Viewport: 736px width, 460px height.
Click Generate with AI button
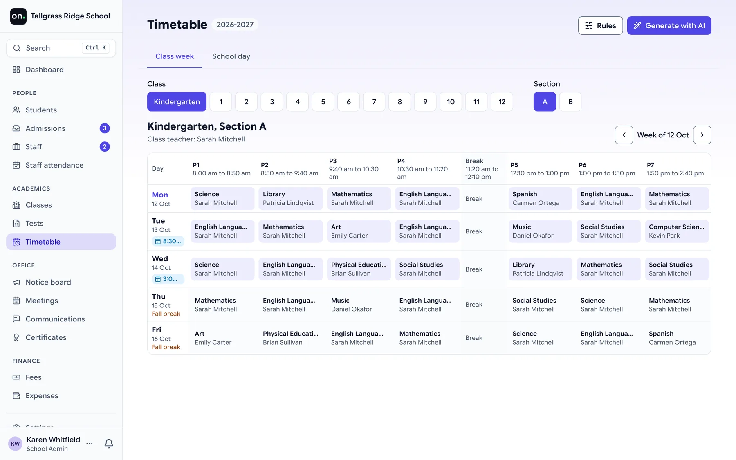[x=669, y=26]
